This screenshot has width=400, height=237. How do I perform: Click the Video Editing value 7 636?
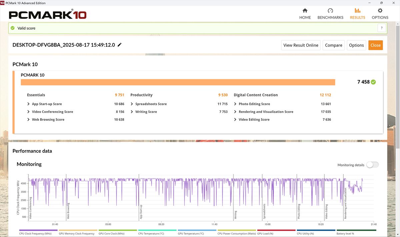click(x=327, y=119)
